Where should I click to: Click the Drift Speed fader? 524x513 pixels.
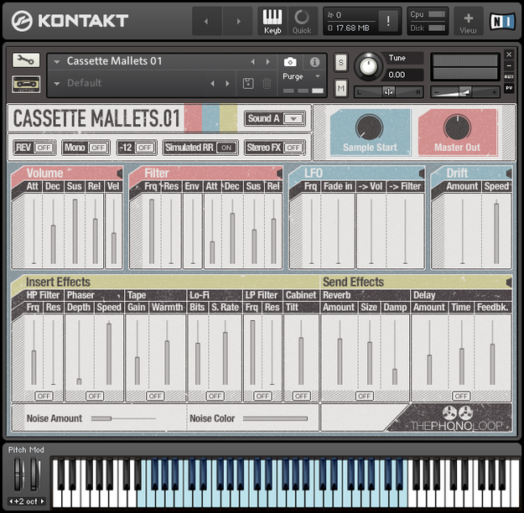pyautogui.click(x=496, y=231)
